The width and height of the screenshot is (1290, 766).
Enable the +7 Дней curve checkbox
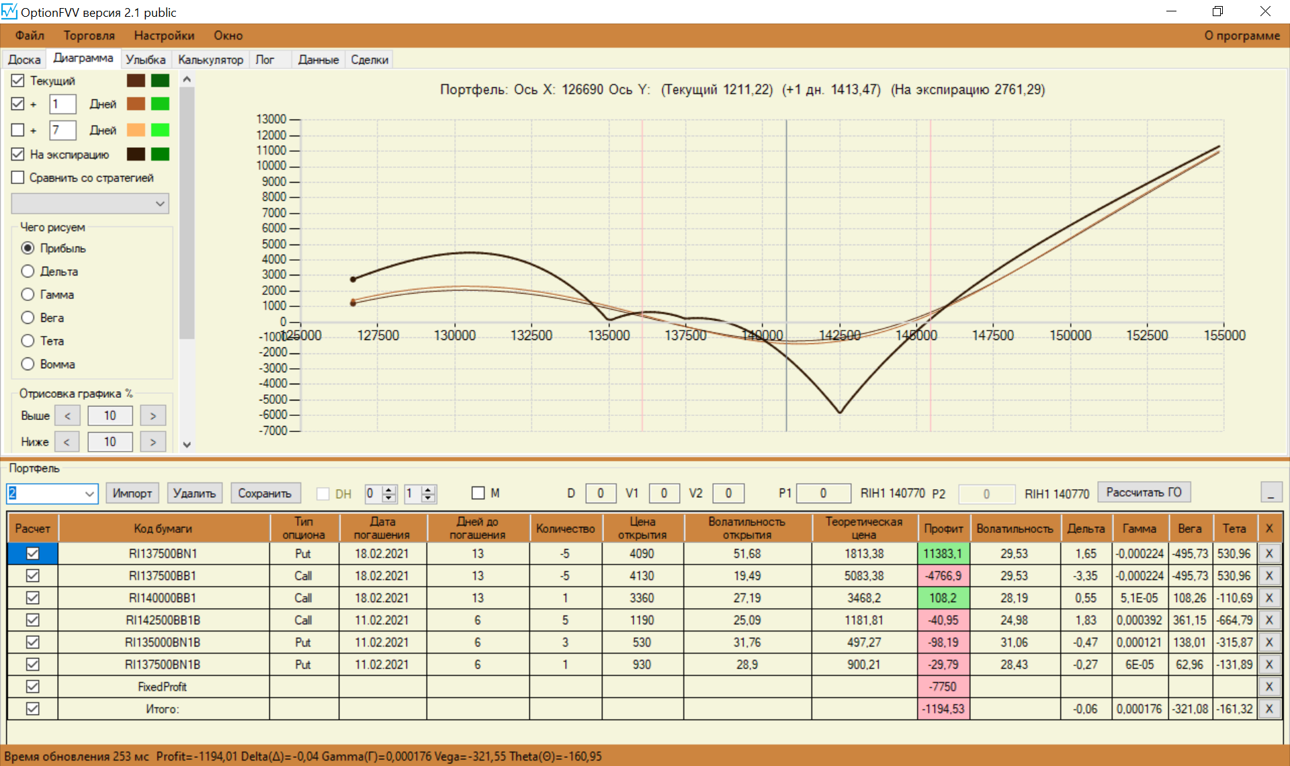[18, 130]
